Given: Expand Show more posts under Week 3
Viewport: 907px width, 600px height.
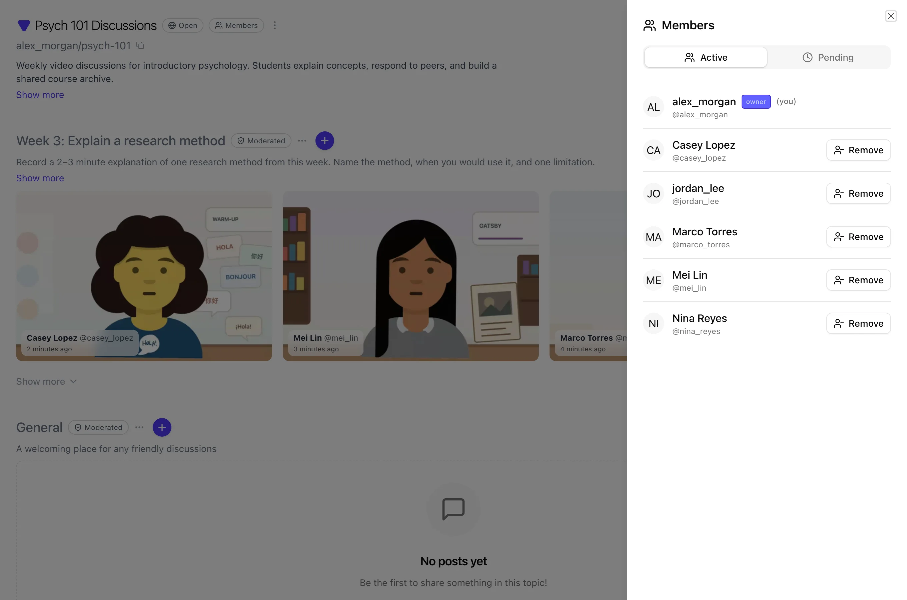Looking at the screenshot, I should 46,382.
